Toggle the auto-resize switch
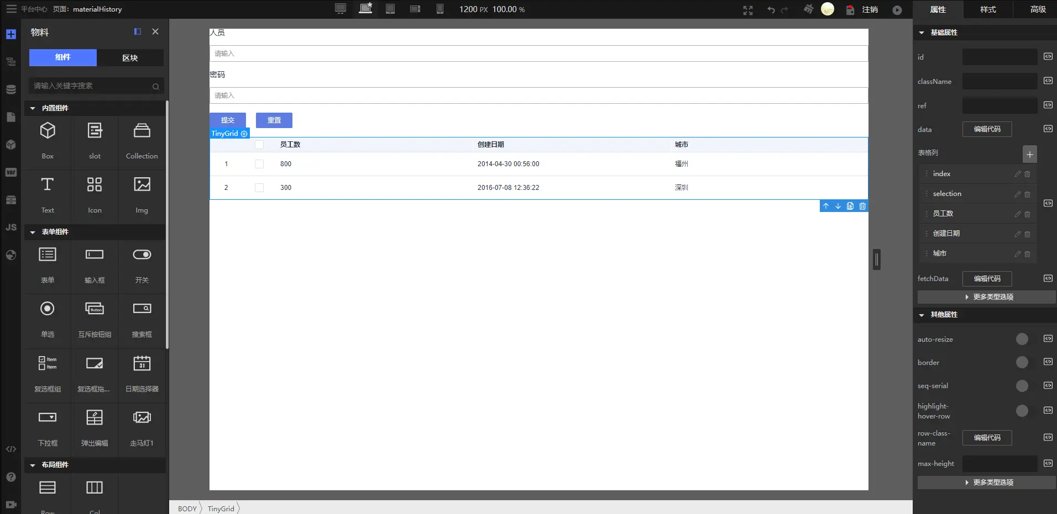1057x514 pixels. [x=1022, y=339]
